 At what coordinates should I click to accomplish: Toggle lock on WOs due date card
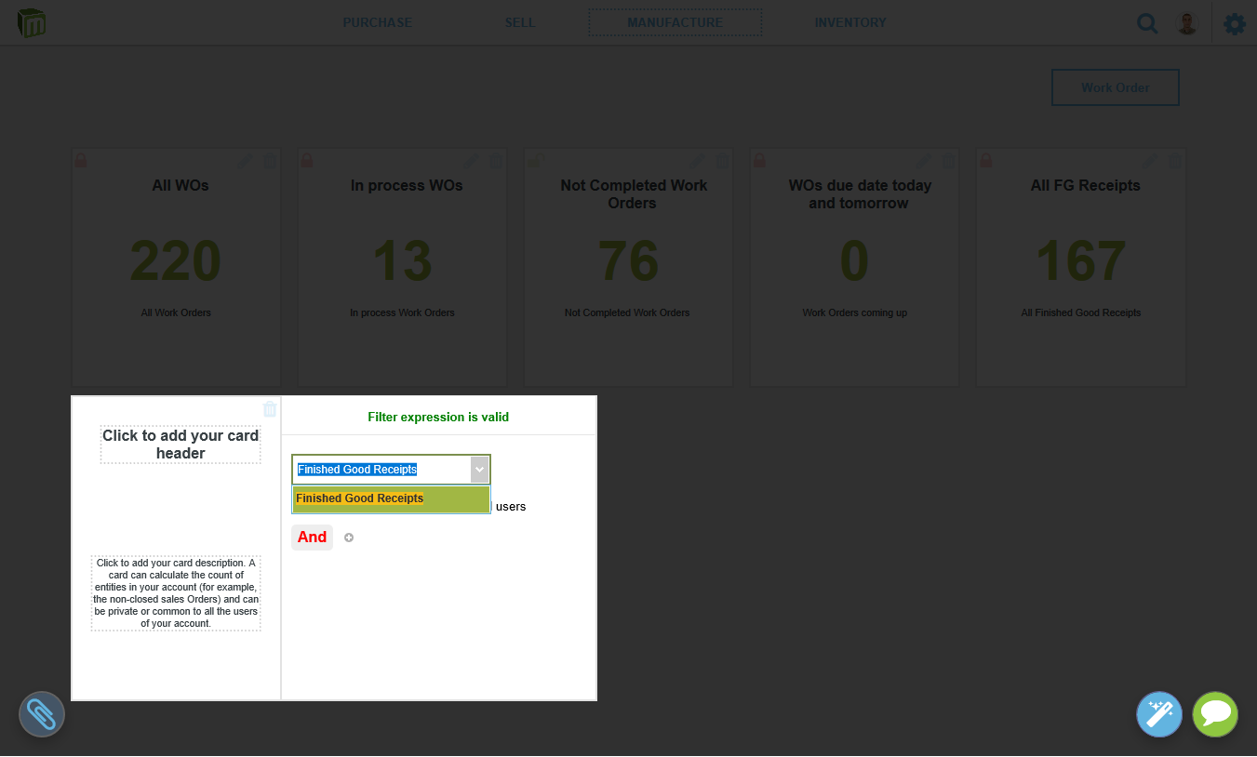pos(760,161)
